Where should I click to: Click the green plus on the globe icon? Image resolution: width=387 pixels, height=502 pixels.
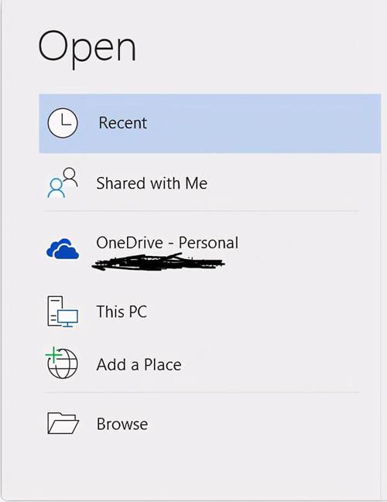tap(53, 355)
